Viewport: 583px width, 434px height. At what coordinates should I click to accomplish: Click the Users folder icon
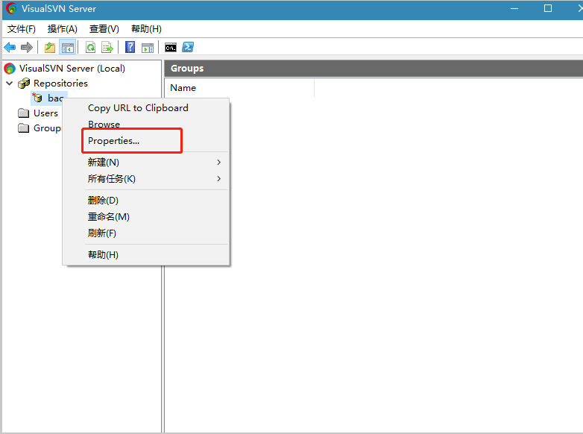[x=23, y=113]
